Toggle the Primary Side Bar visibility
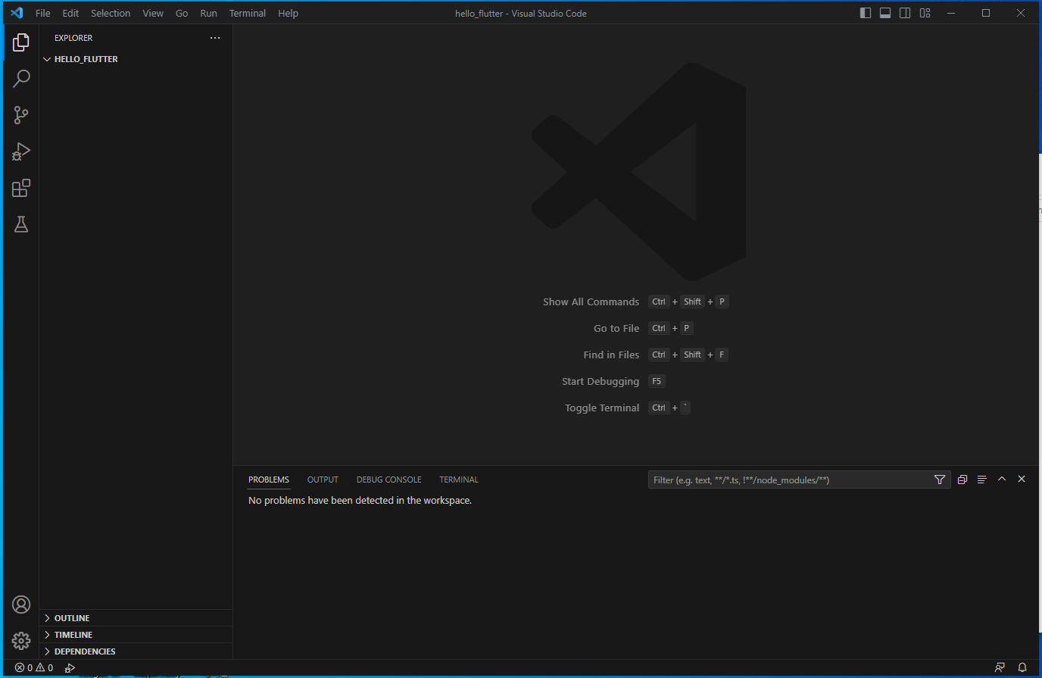 click(866, 13)
